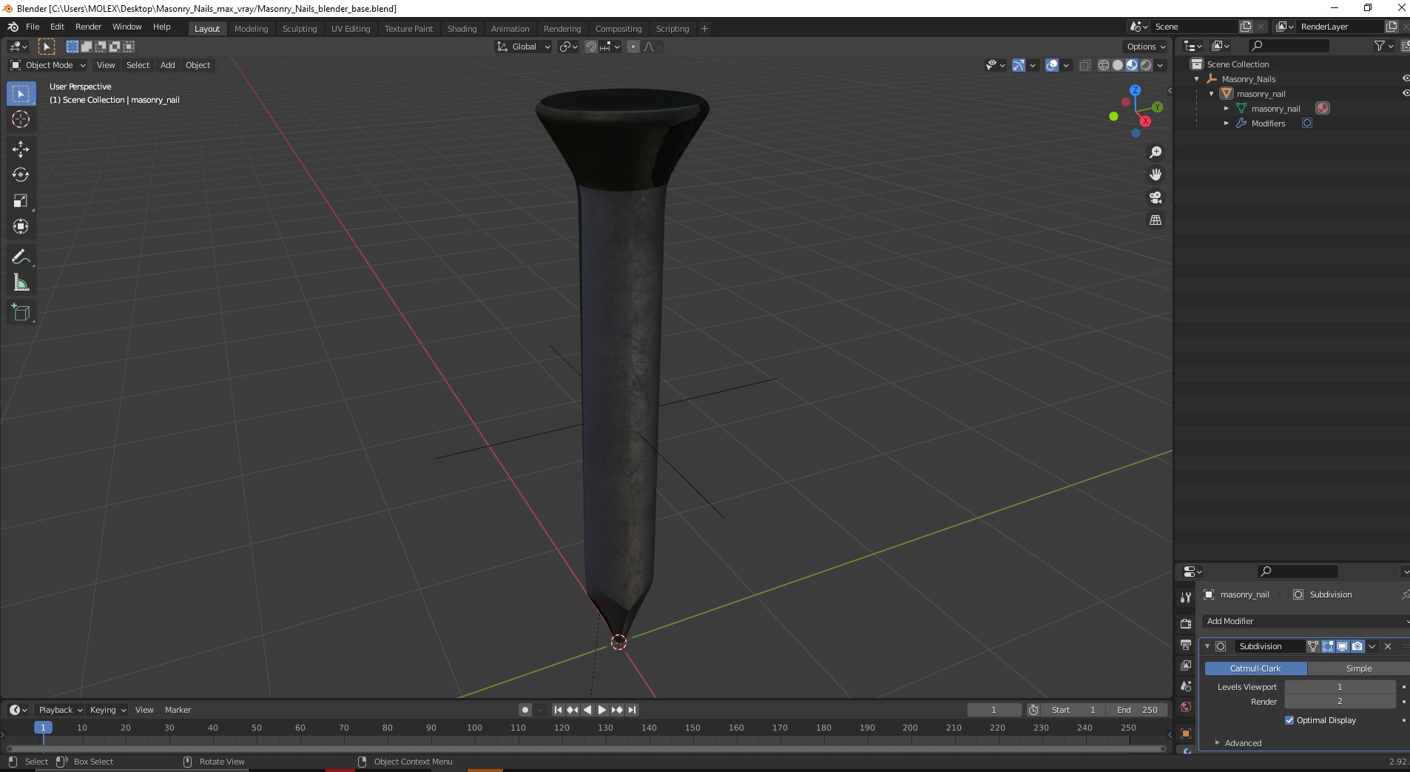Expand Modifiers row in outliner
The width and height of the screenshot is (1410, 772).
[1226, 123]
